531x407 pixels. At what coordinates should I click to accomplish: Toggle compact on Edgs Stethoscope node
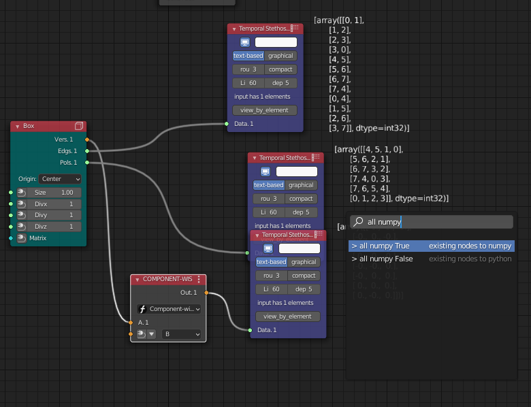(x=280, y=69)
